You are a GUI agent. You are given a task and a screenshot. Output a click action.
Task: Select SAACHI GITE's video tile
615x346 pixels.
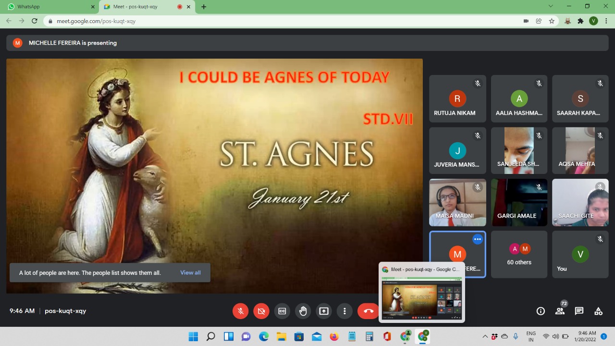580,202
